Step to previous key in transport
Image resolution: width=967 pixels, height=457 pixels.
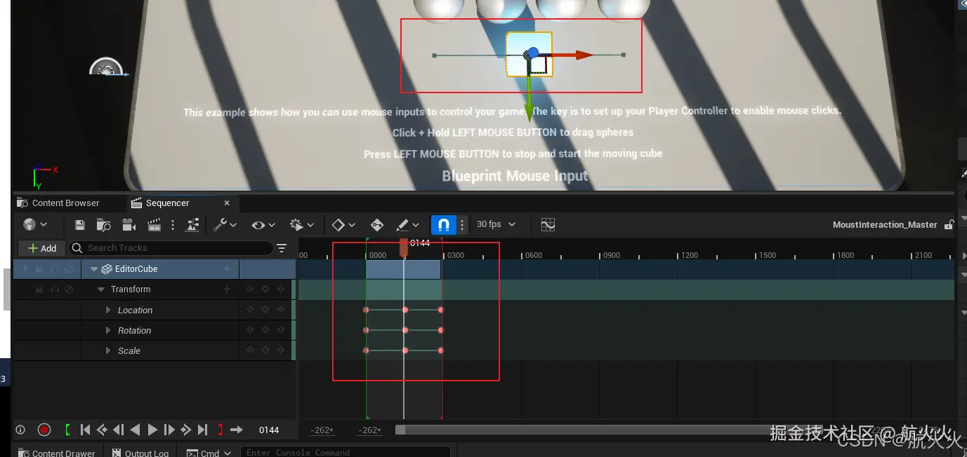click(x=103, y=430)
